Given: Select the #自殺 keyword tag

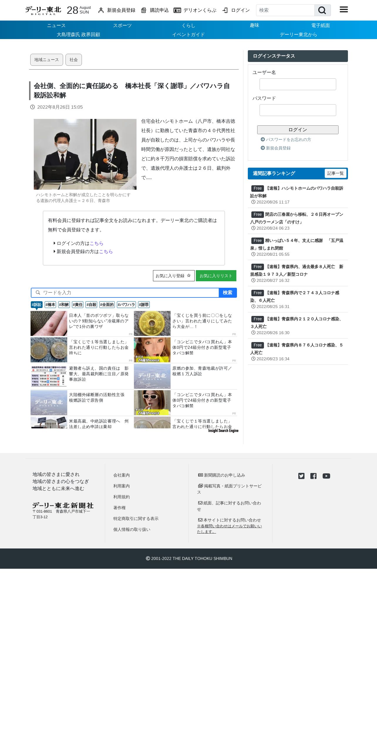Looking at the screenshot, I should (91, 305).
